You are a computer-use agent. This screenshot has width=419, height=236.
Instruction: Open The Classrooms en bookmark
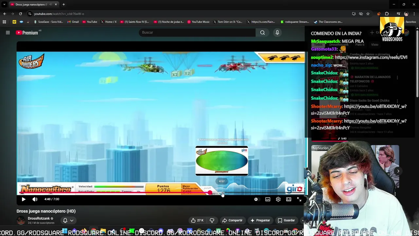pos(328,22)
